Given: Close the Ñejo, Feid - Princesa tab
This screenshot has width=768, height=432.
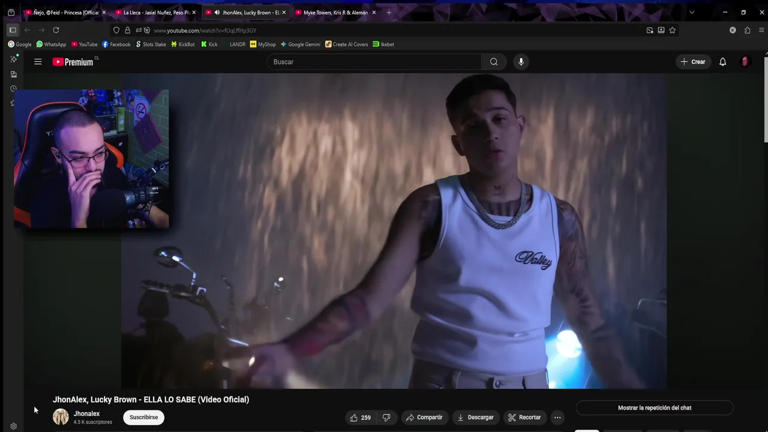Looking at the screenshot, I should [x=104, y=12].
